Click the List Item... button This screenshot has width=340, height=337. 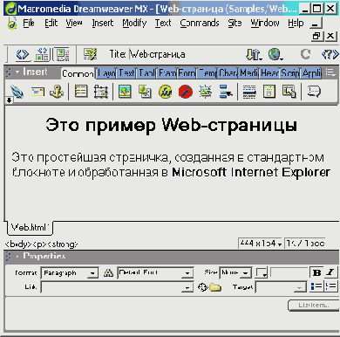click(x=314, y=306)
